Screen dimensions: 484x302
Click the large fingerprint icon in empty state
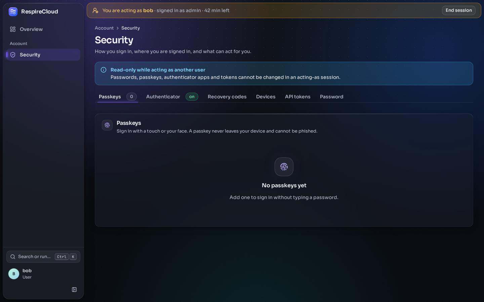(x=284, y=167)
